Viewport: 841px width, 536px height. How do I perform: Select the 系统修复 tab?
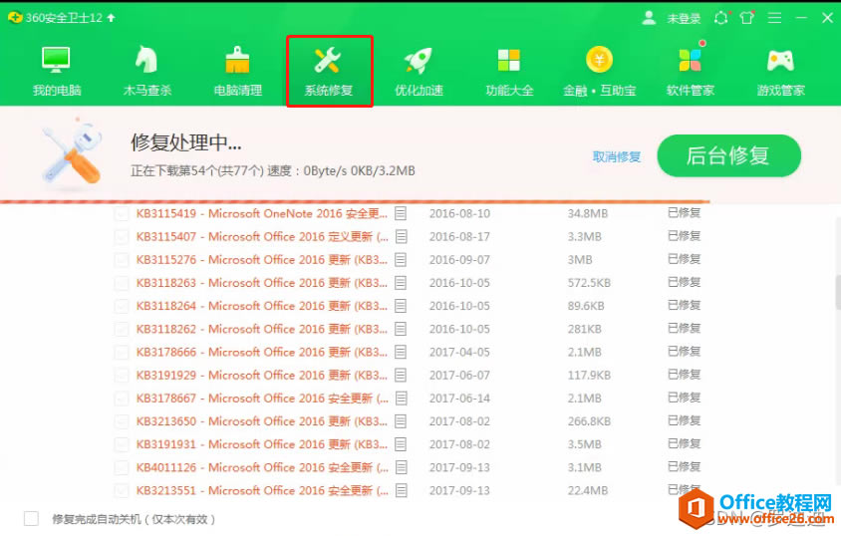(329, 72)
